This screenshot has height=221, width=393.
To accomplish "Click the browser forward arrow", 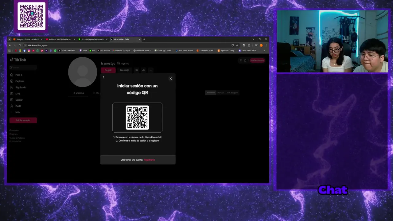I will 14,45.
